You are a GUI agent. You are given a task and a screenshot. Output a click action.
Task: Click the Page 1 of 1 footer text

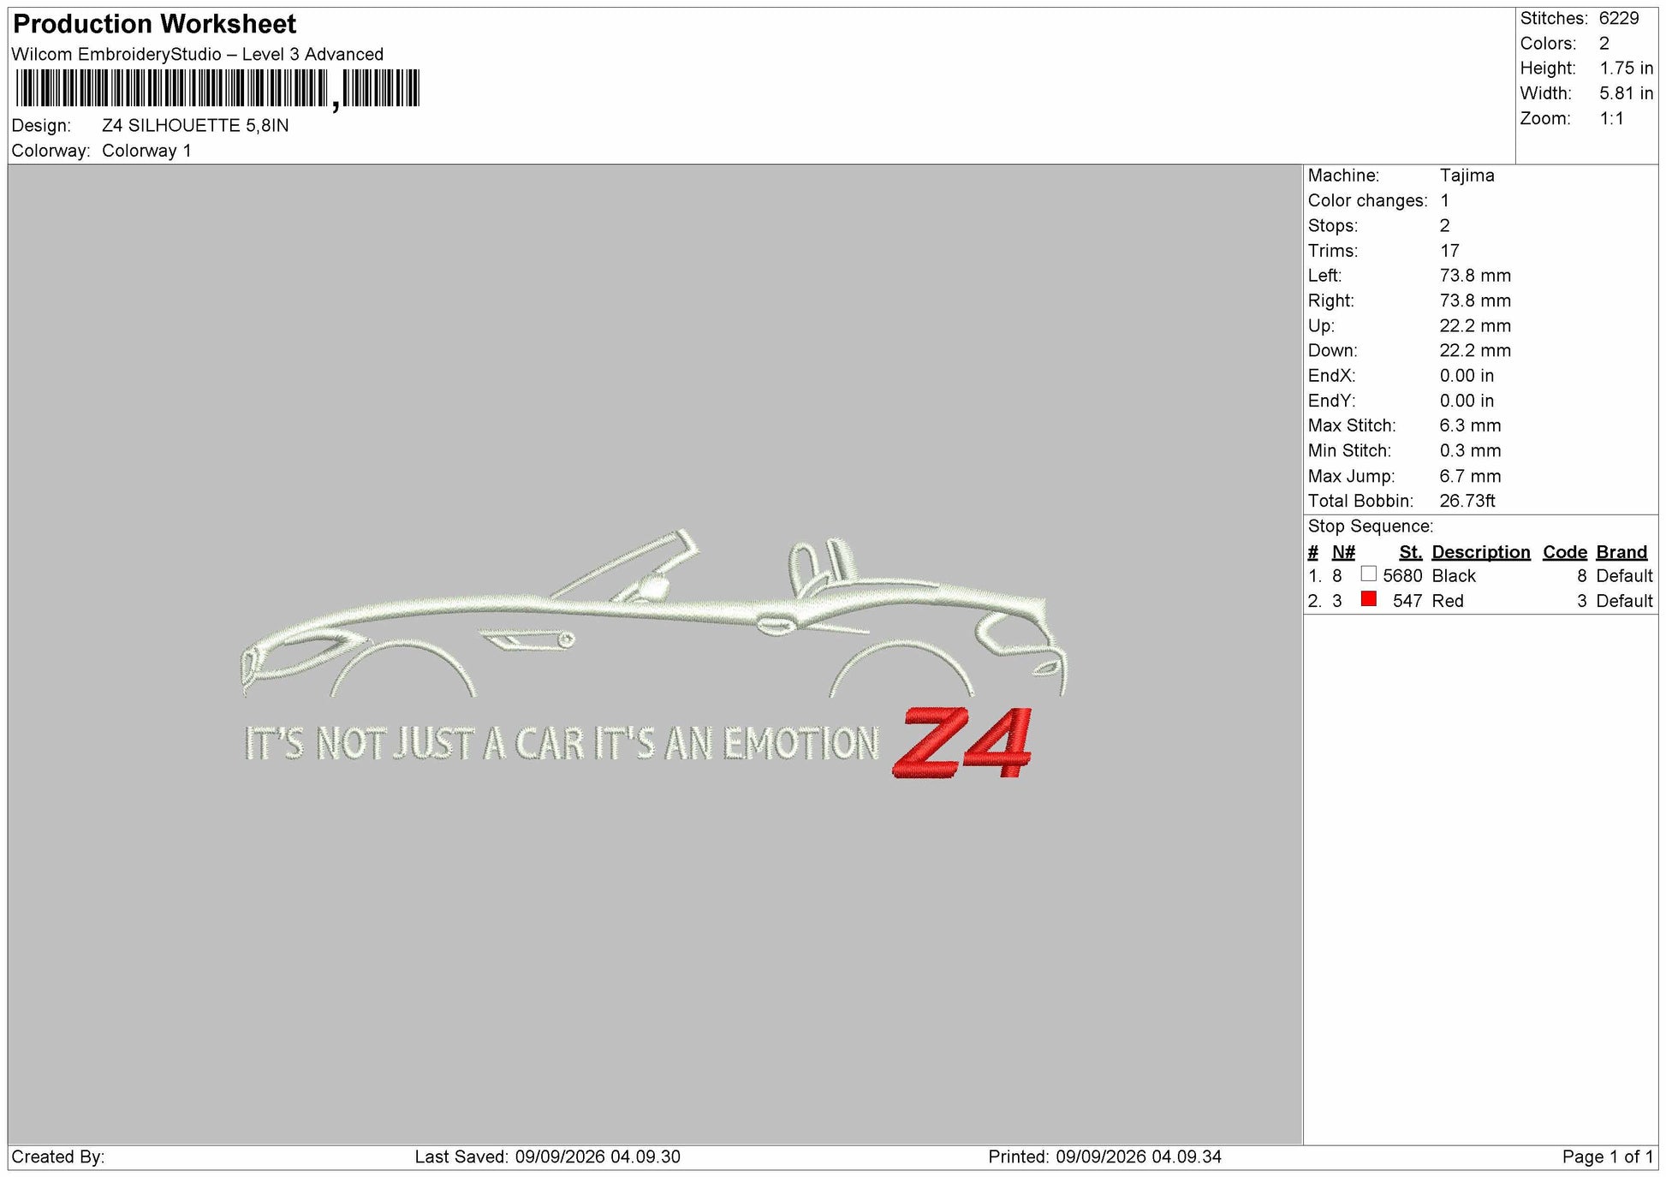pos(1607,1157)
